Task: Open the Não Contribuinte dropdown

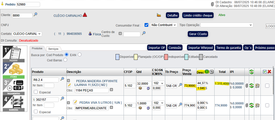Action: (x=164, y=25)
